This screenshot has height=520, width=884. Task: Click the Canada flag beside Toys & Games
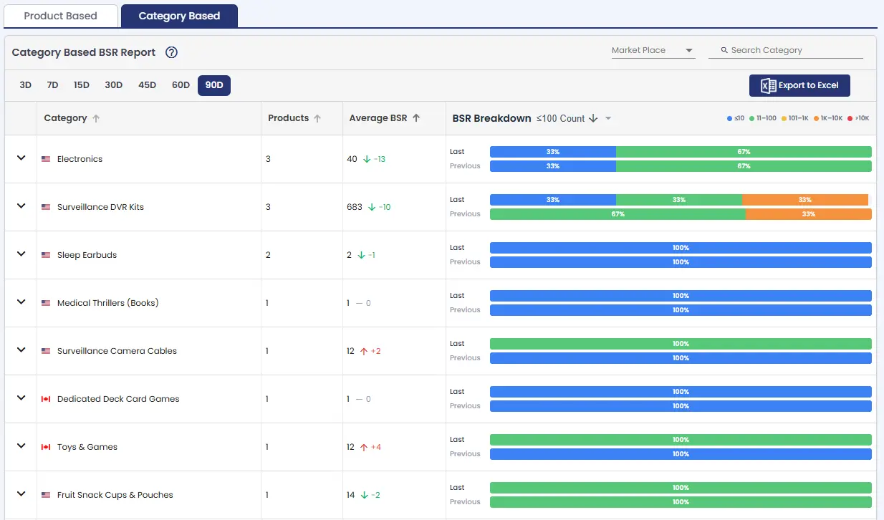pos(46,447)
